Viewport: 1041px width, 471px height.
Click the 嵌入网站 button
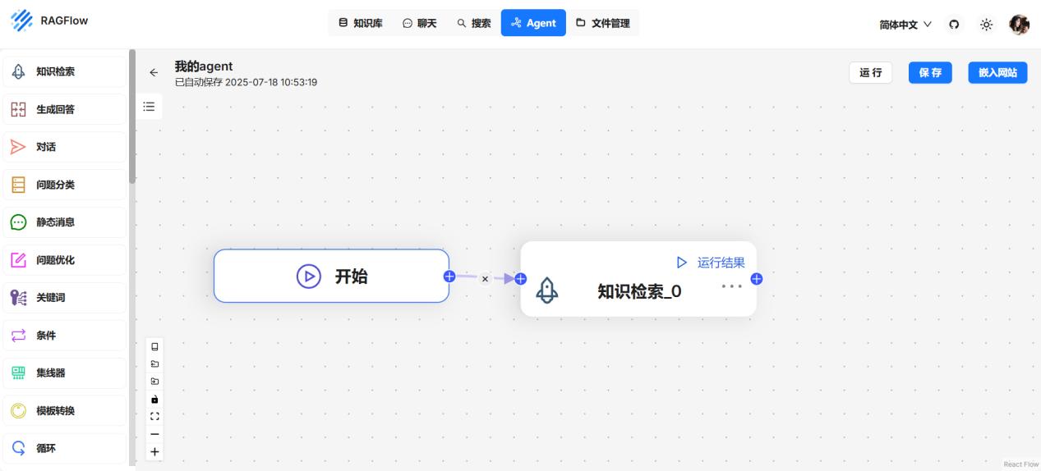tap(997, 72)
